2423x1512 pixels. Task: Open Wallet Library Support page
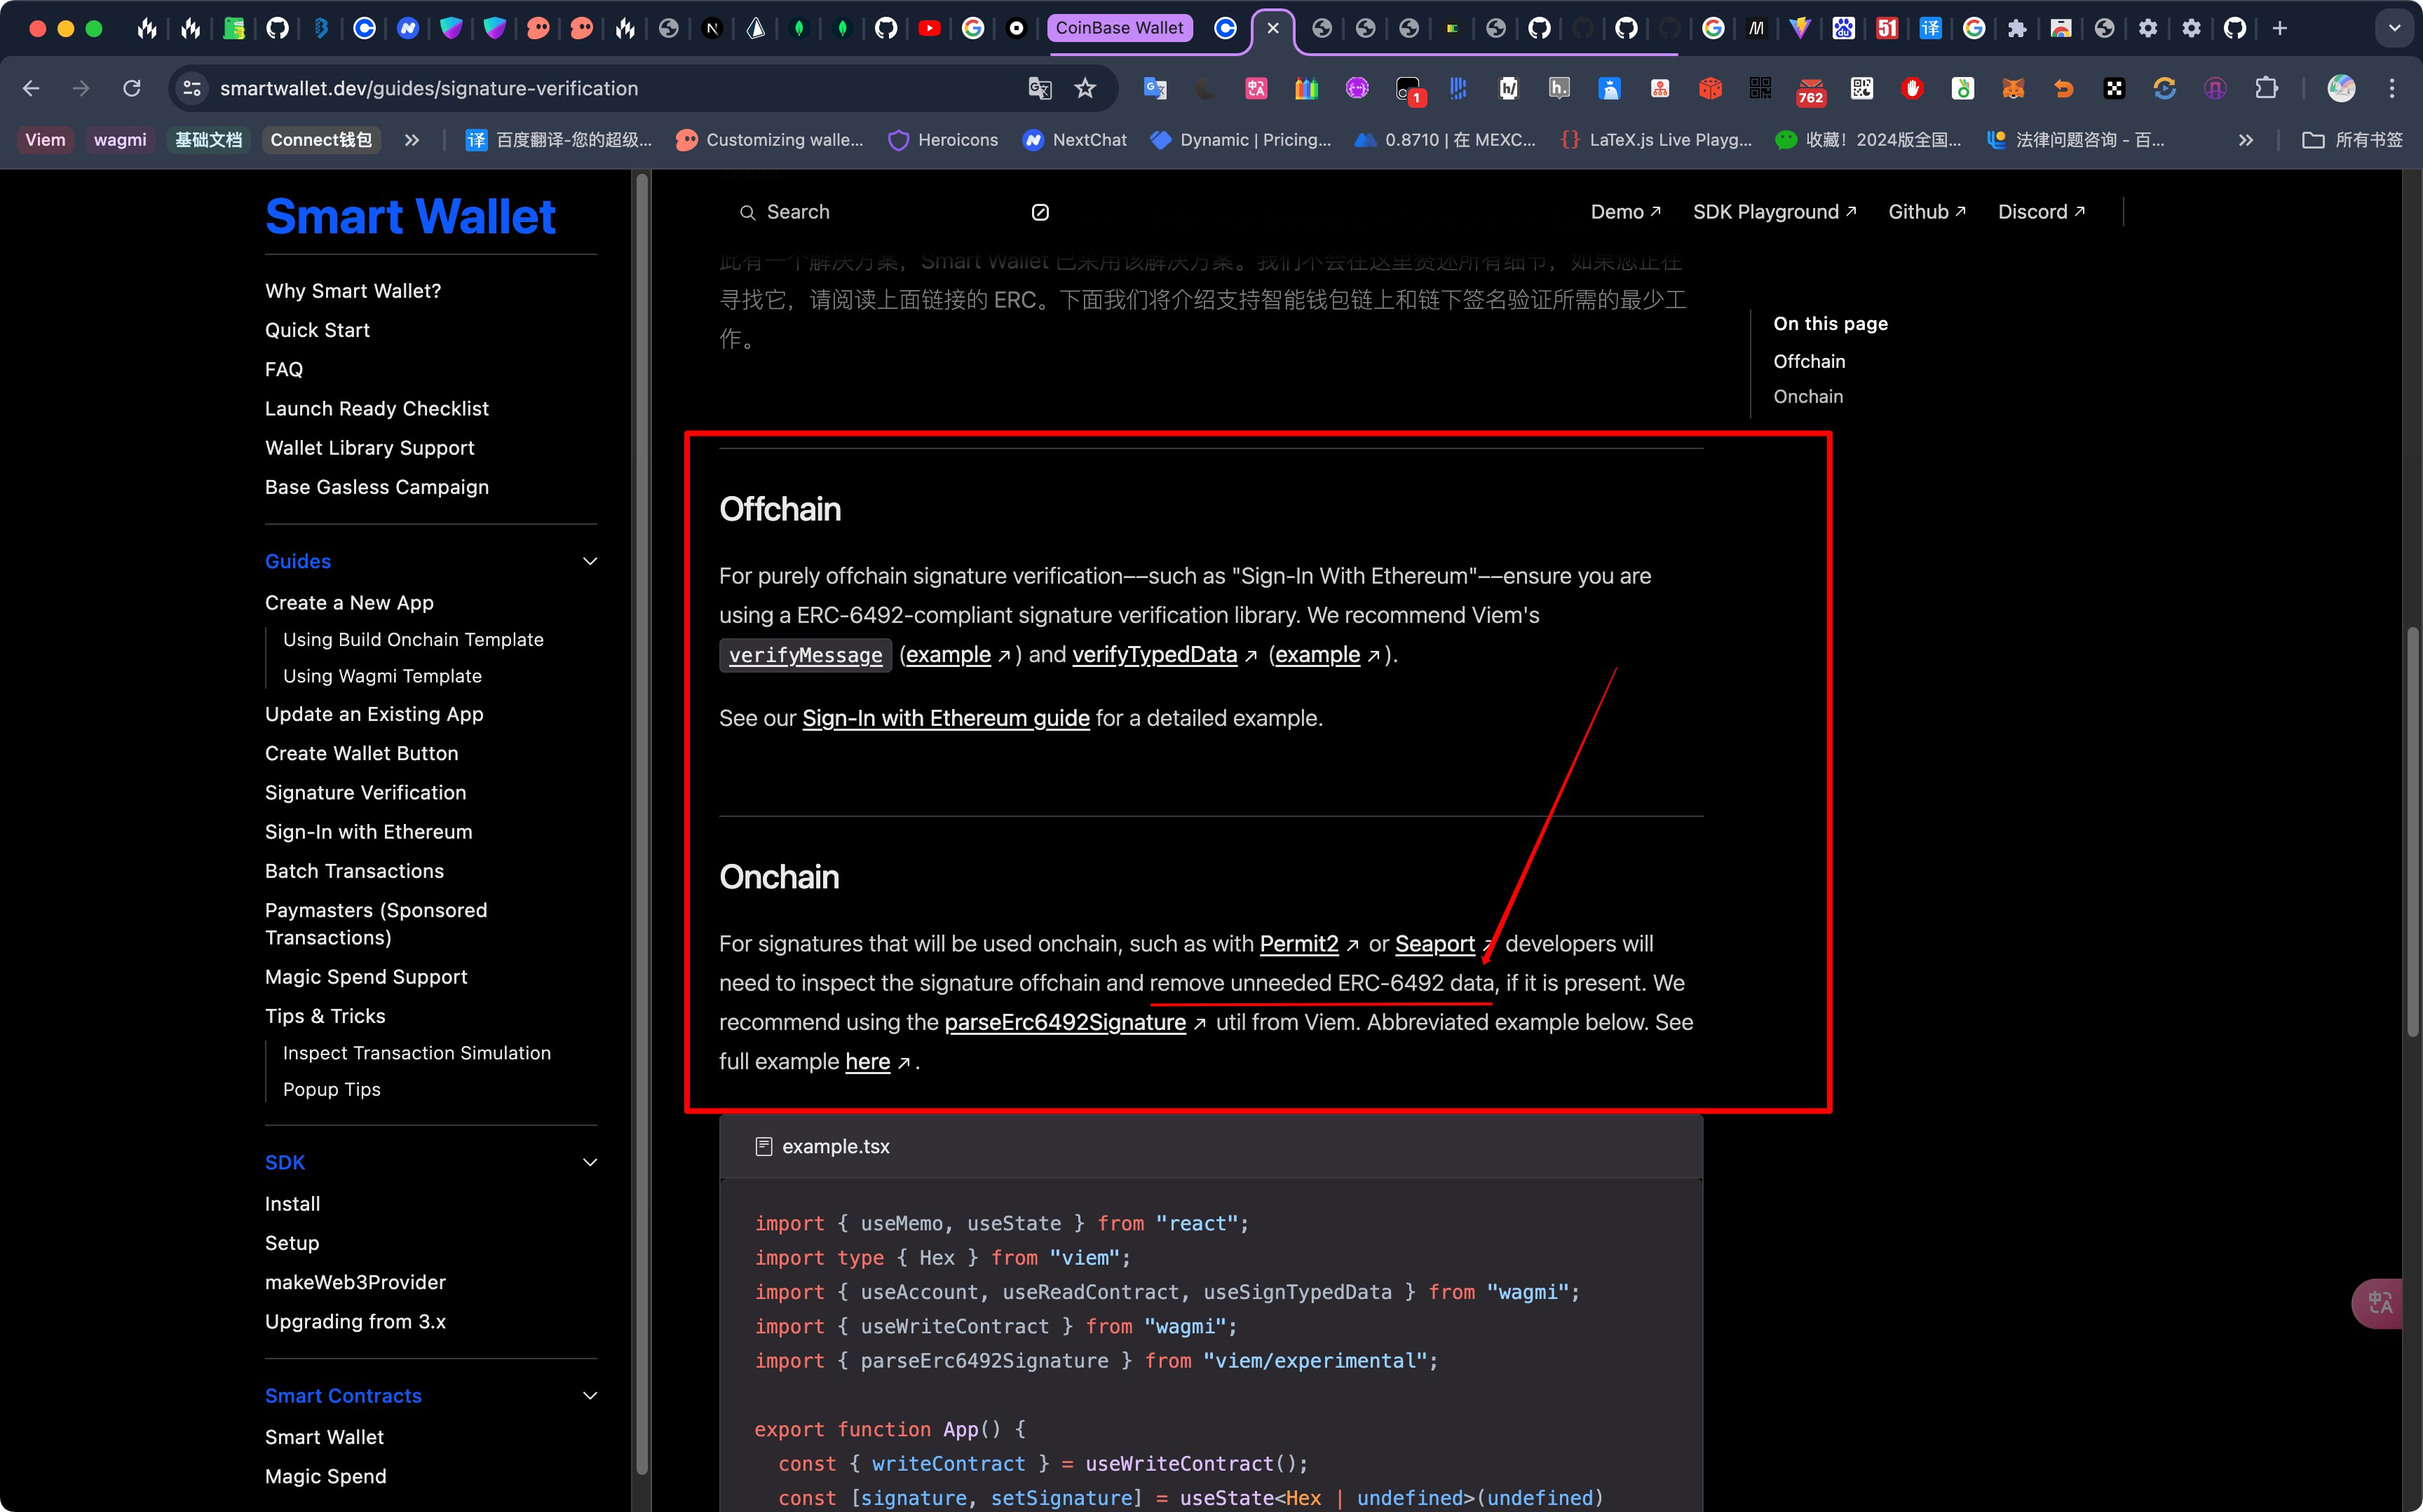point(369,448)
